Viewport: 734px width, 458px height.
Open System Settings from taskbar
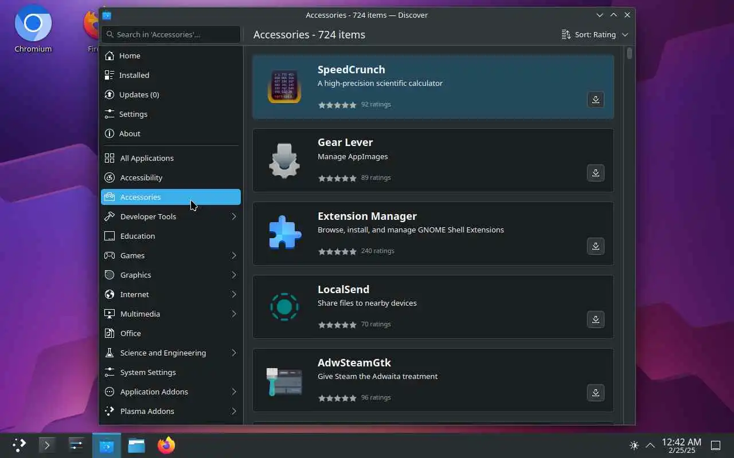pyautogui.click(x=76, y=445)
